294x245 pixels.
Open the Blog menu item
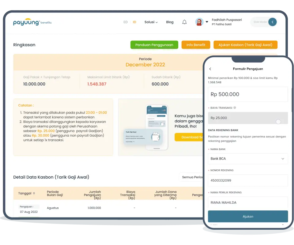[x=170, y=22]
